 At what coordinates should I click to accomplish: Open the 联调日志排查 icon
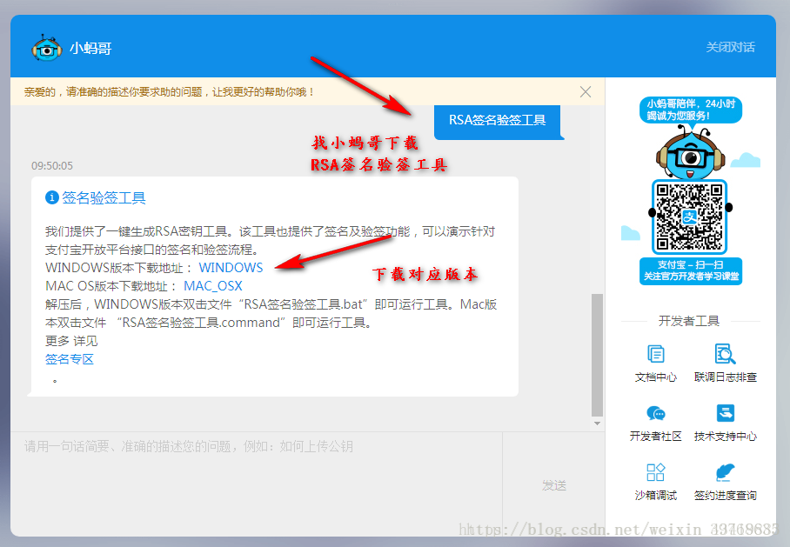click(x=725, y=354)
